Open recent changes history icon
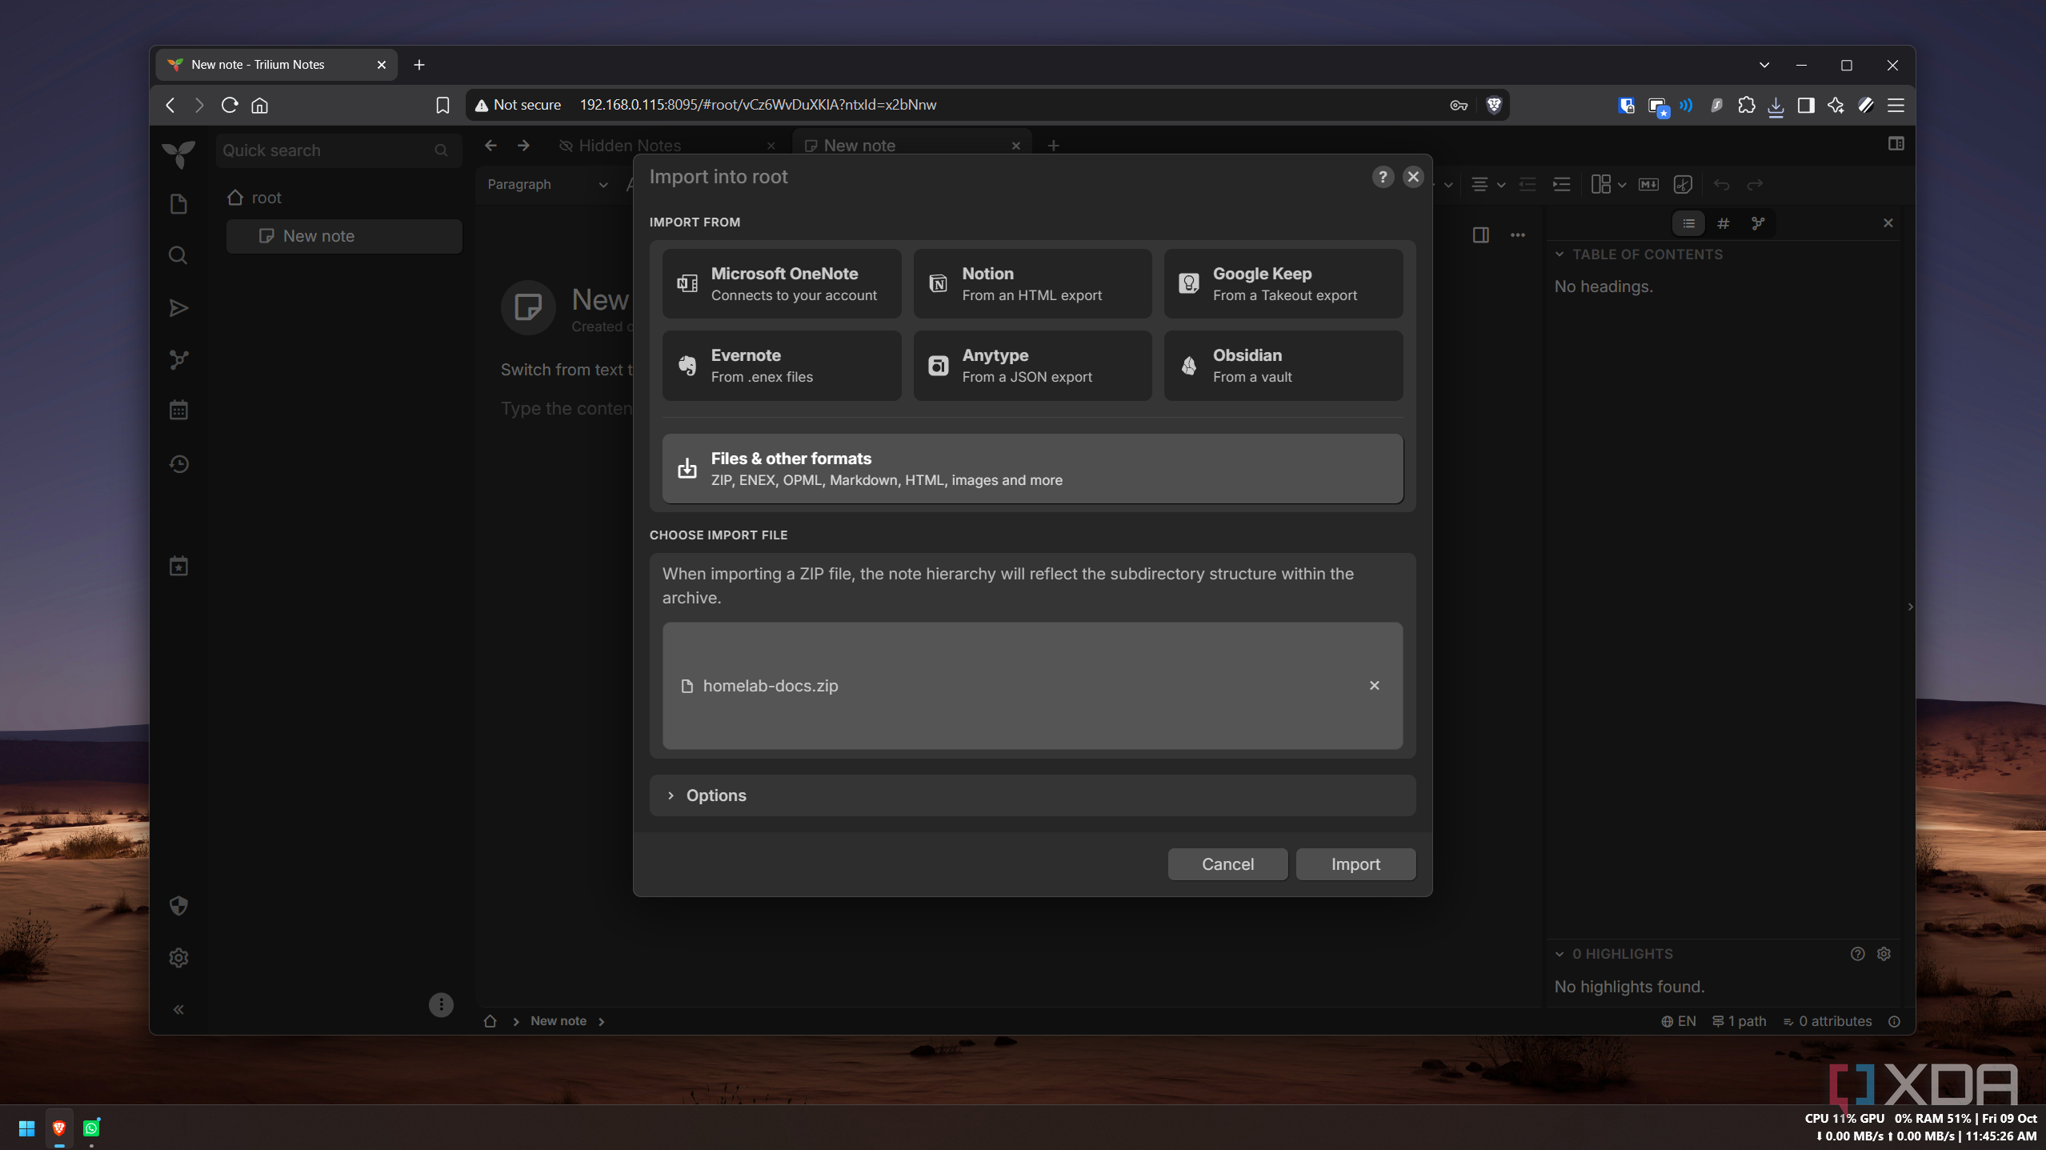The width and height of the screenshot is (2046, 1150). (178, 464)
